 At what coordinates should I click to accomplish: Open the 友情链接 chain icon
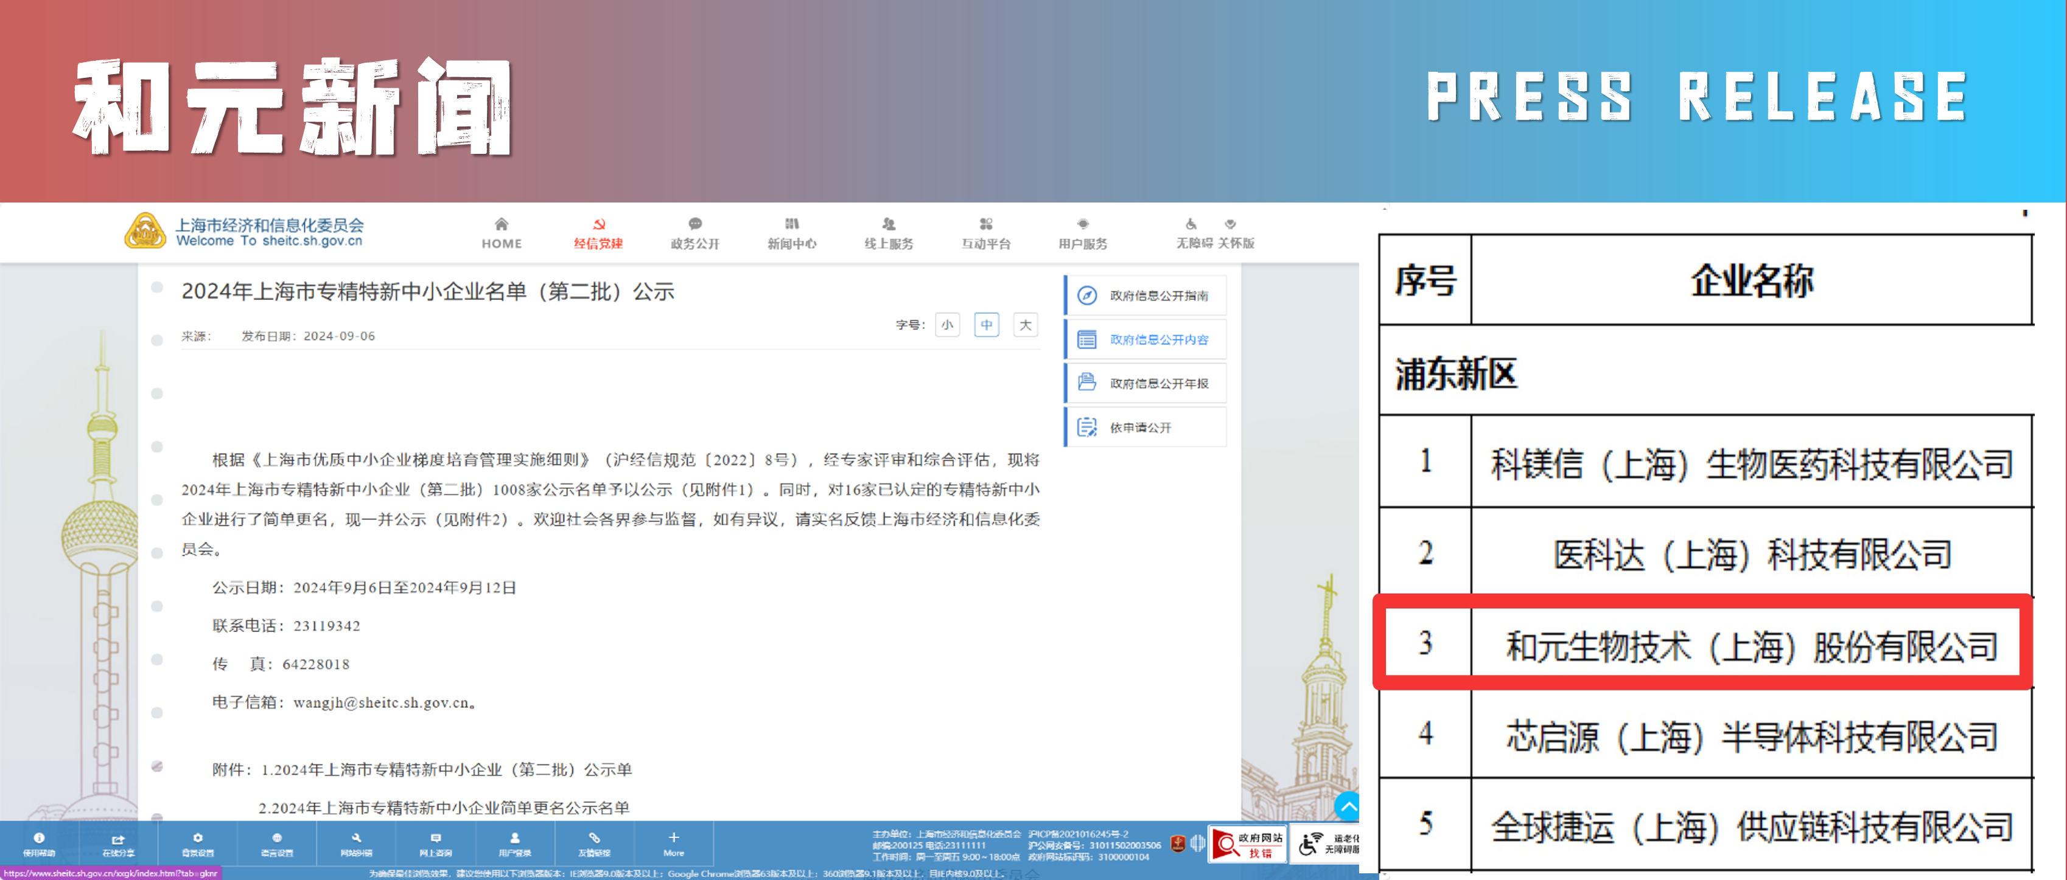pyautogui.click(x=594, y=837)
